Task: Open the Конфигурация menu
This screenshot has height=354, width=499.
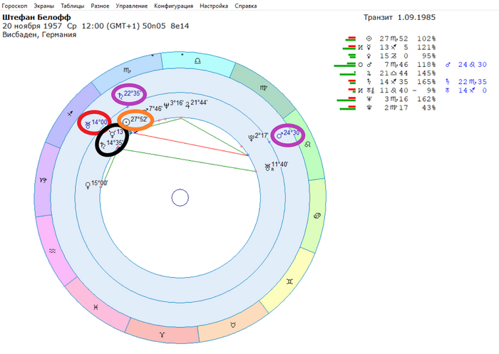Action: pyautogui.click(x=173, y=6)
